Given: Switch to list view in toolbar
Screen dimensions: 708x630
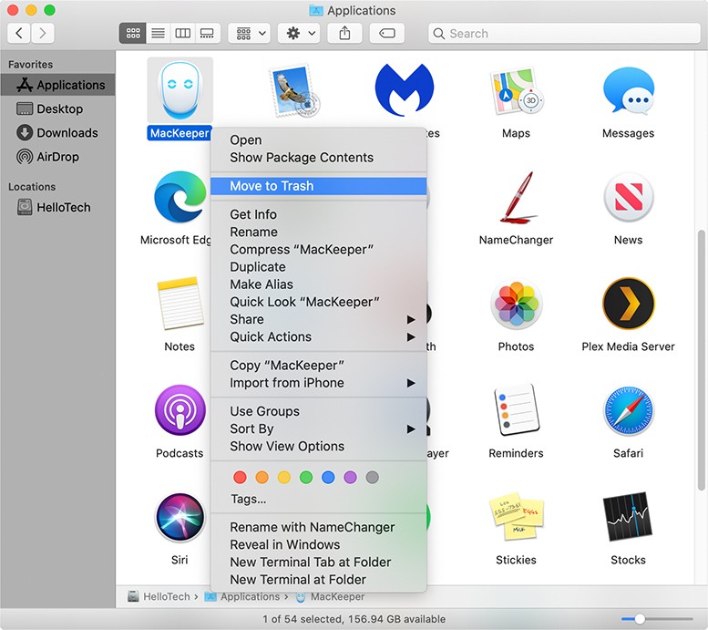Looking at the screenshot, I should coord(158,33).
